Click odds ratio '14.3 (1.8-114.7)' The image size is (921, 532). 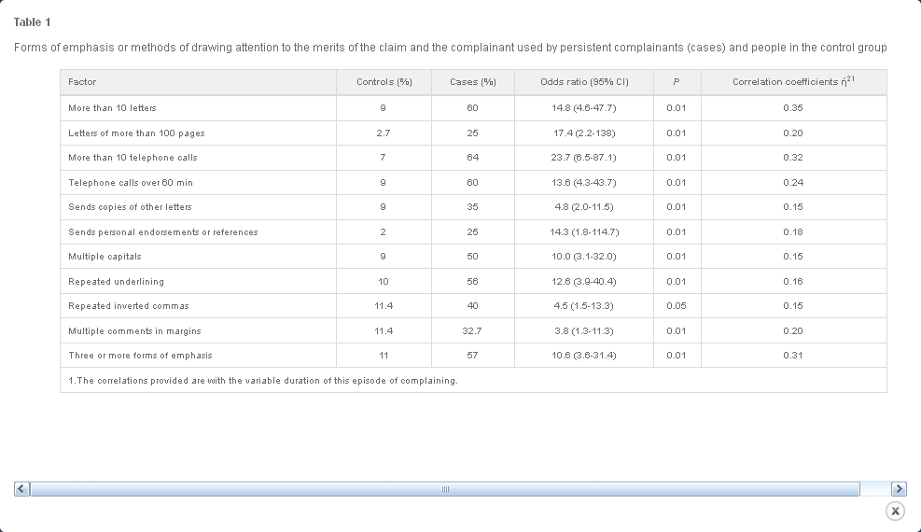click(584, 232)
